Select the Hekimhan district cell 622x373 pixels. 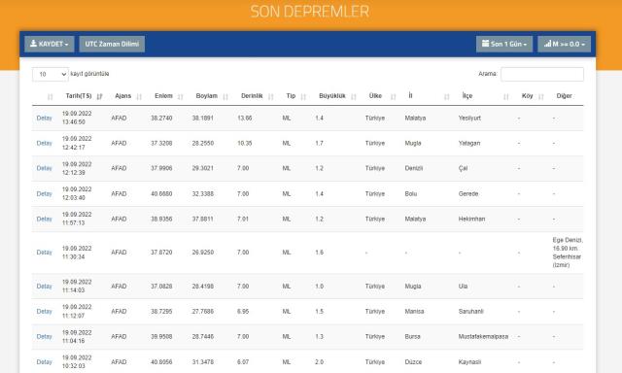click(x=471, y=219)
